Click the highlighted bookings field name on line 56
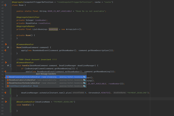The image size is (174, 116). pos(53,29)
